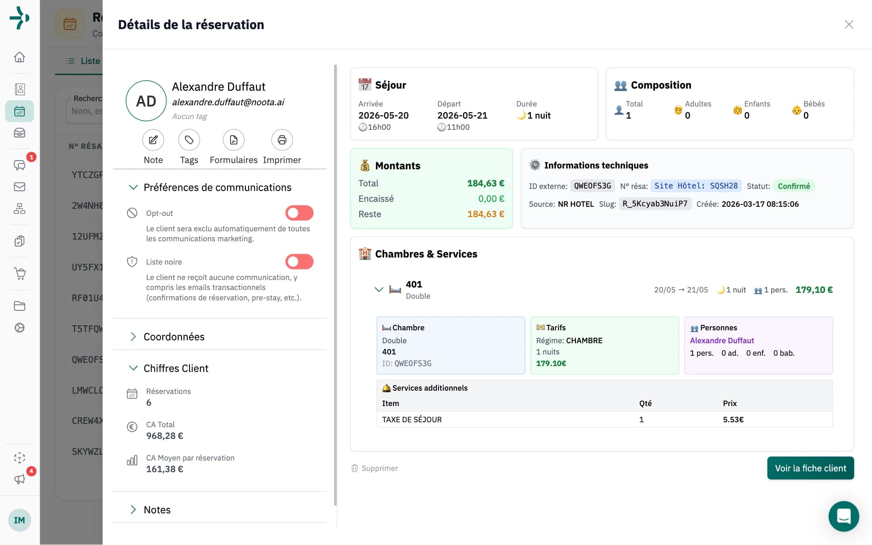
Task: Open the Note editor icon
Action: coord(153,140)
